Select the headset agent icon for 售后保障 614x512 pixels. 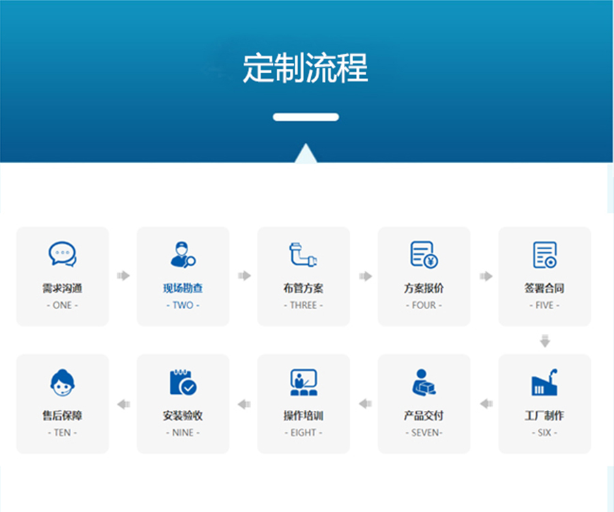pyautogui.click(x=62, y=382)
